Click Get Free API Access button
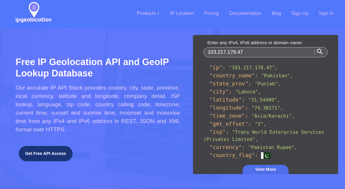345x189 pixels. (46, 153)
